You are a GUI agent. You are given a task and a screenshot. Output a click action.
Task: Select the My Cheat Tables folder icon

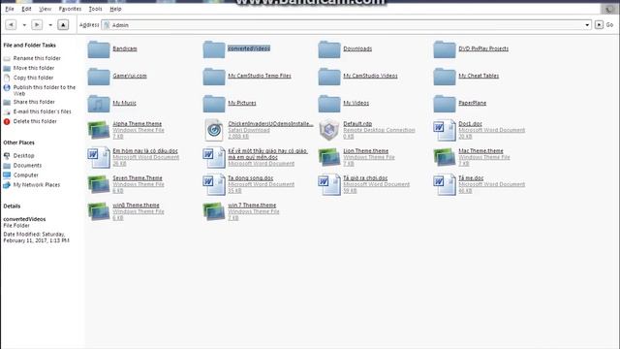tap(445, 77)
